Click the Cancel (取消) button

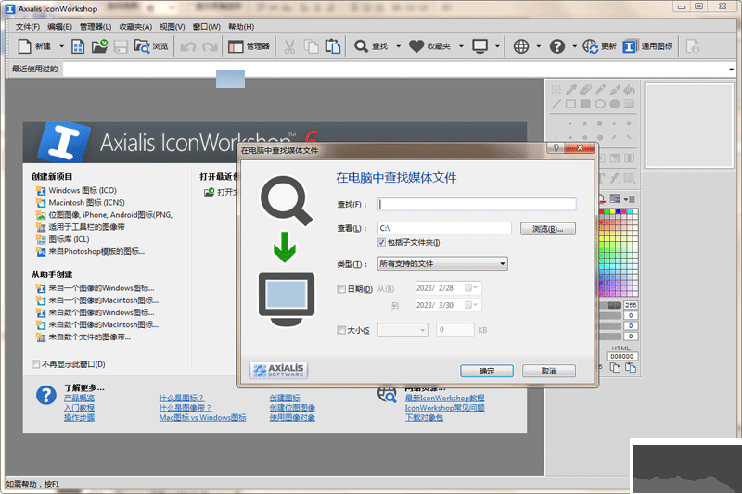(548, 371)
